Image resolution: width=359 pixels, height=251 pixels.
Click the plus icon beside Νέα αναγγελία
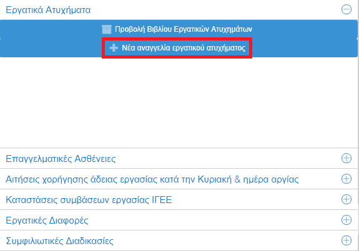[114, 48]
